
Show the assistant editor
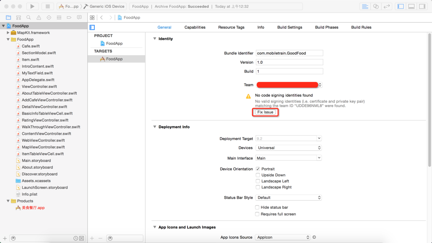[376, 6]
